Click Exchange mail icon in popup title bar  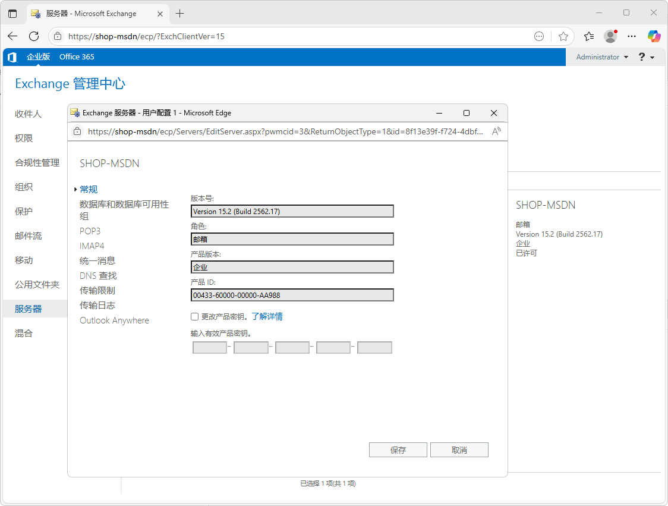coord(75,112)
